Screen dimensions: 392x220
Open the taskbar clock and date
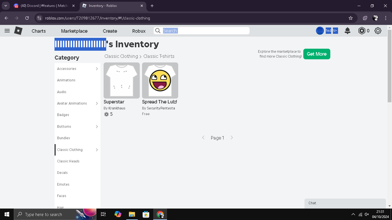380,214
